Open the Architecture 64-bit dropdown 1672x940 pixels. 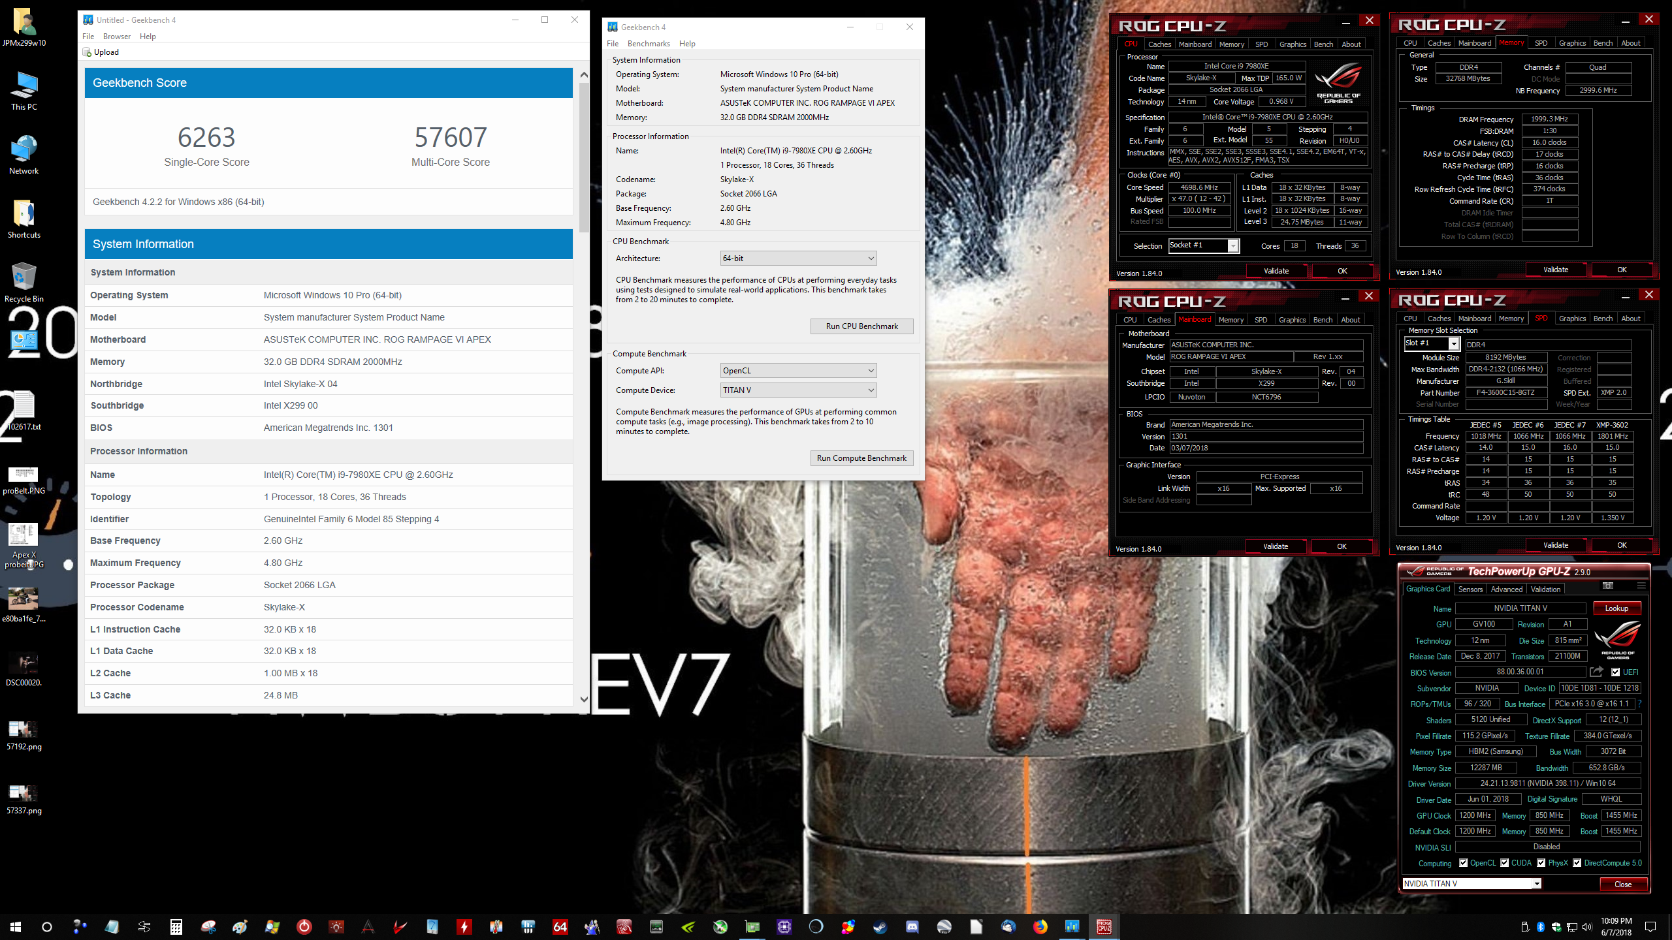click(x=798, y=258)
